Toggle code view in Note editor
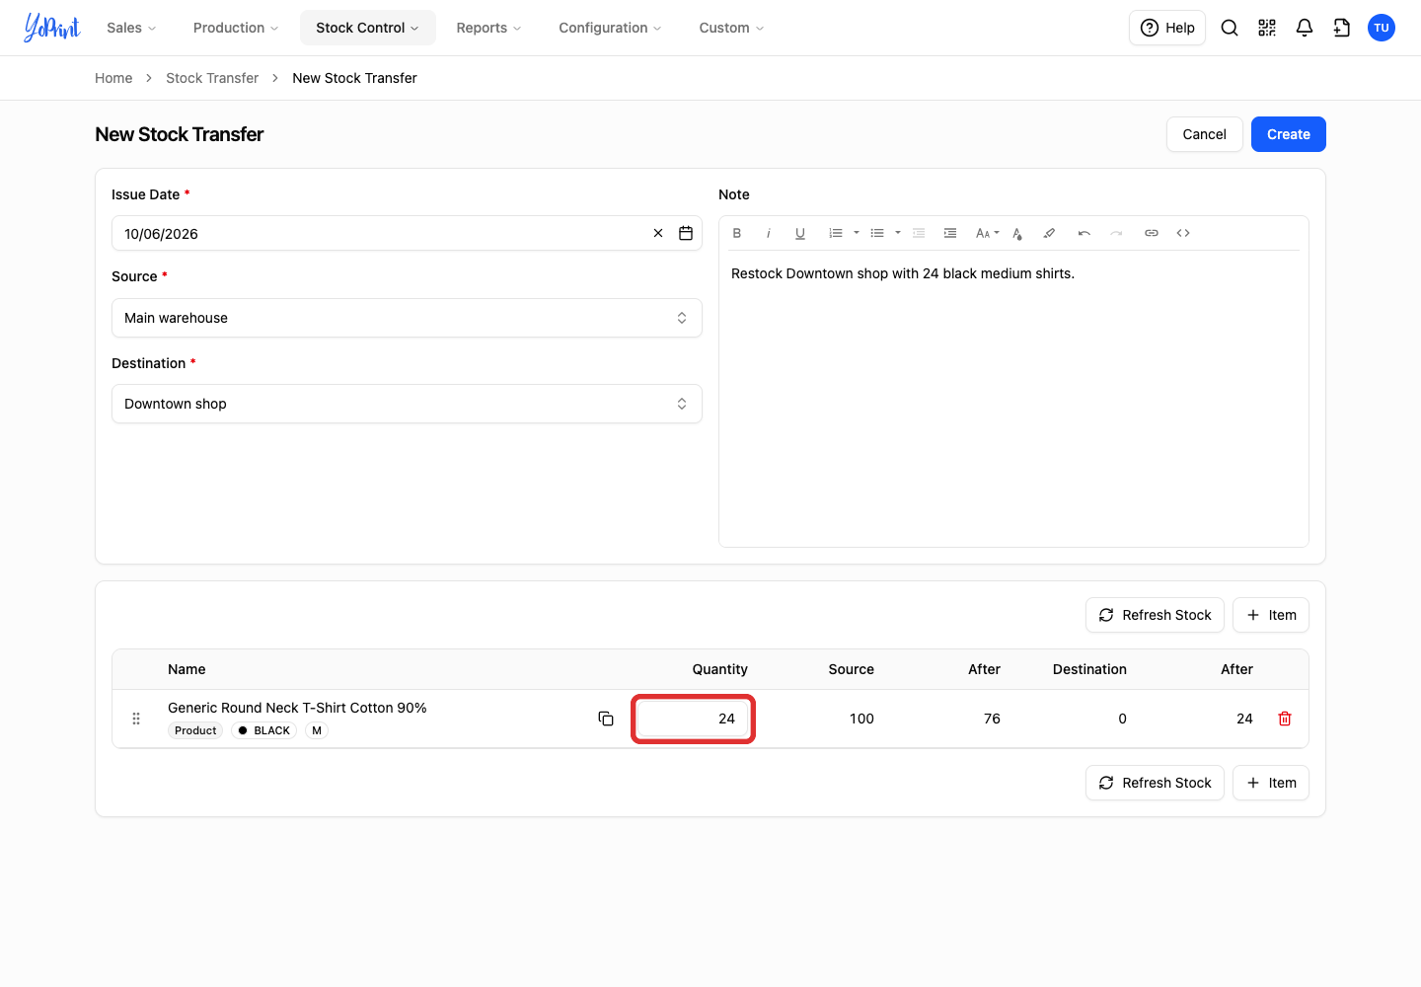 click(1183, 233)
